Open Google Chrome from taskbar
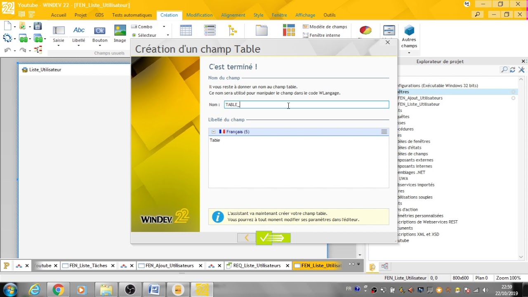The height and width of the screenshot is (297, 528). [x=58, y=290]
